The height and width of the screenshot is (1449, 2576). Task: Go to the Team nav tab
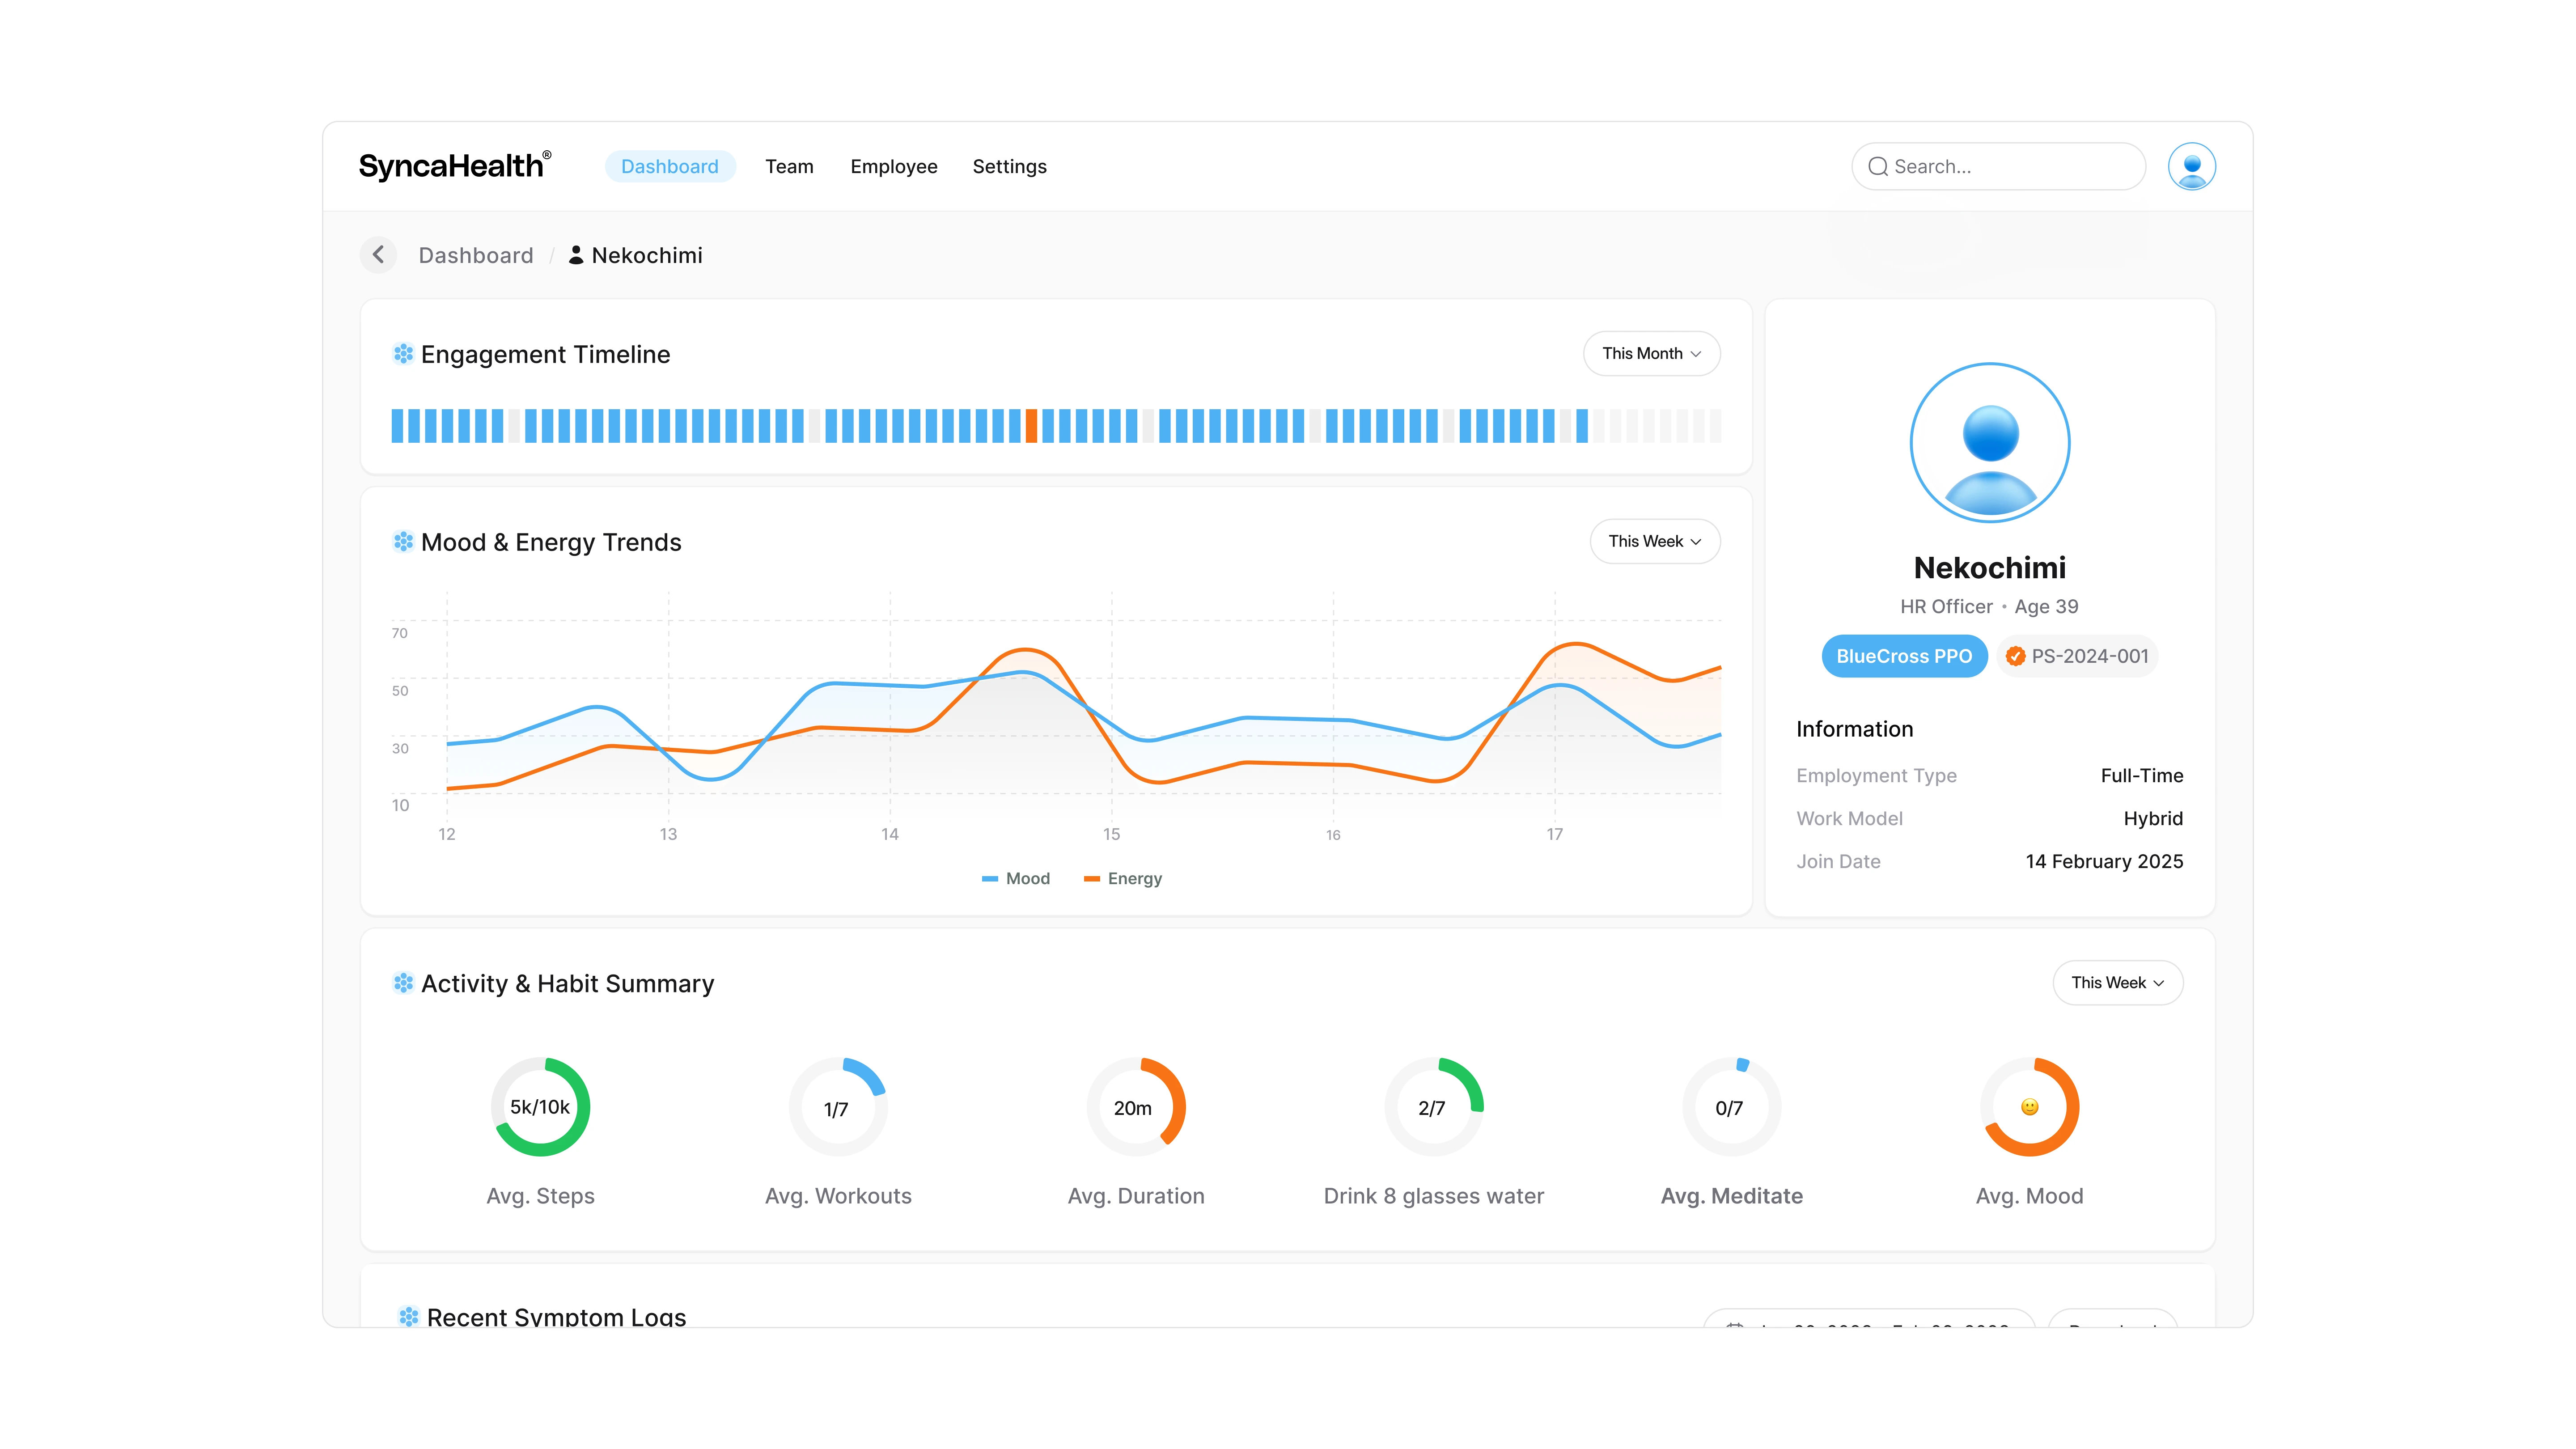pos(789,166)
